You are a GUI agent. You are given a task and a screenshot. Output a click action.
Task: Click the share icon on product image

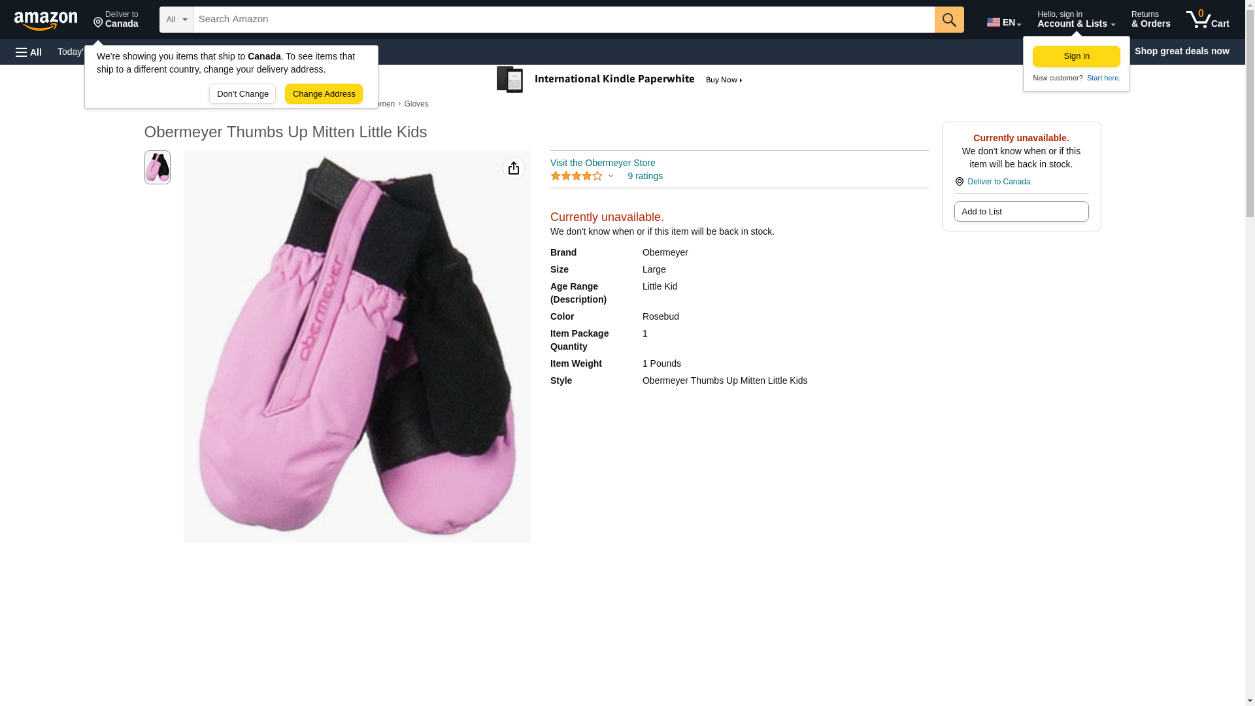click(514, 169)
